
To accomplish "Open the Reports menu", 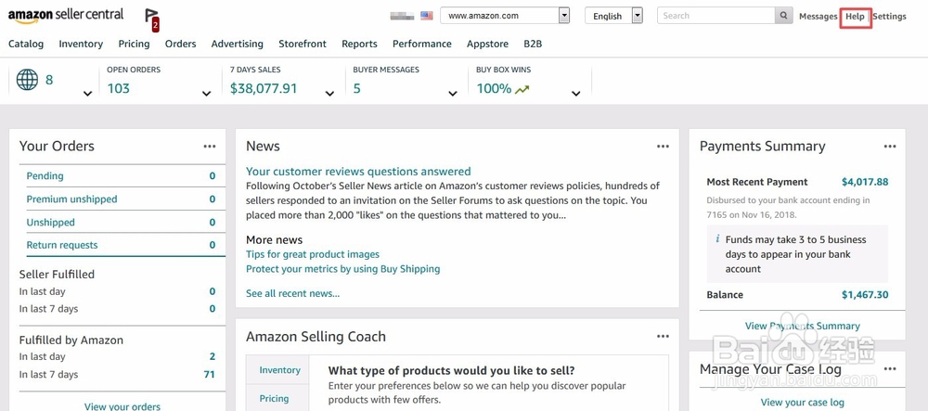I will coord(359,44).
